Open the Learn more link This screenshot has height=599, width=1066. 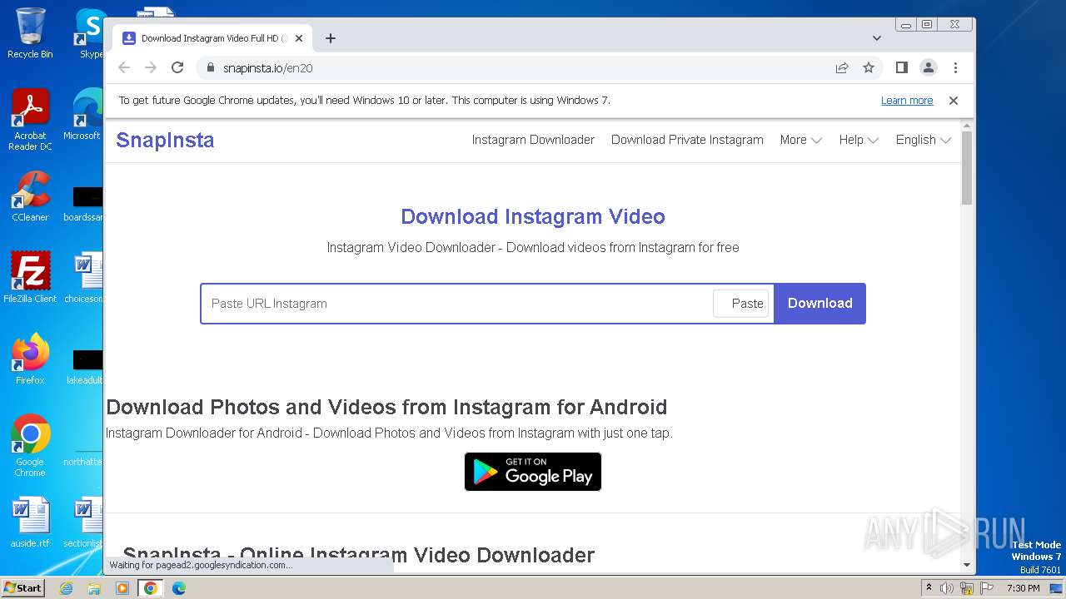coord(907,101)
